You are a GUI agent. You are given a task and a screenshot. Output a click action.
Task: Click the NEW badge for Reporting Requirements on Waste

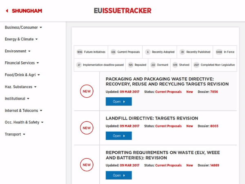87,165
